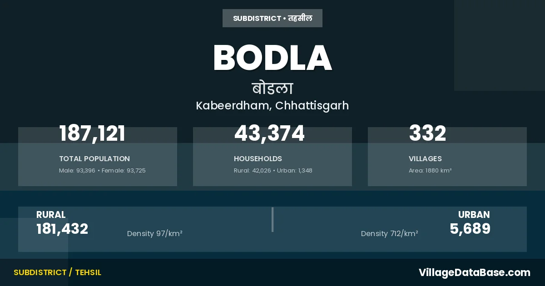Screen dimensions: 545x286
Task: Click the SUBDISTRICT • तहसील badge
Action: (x=272, y=18)
